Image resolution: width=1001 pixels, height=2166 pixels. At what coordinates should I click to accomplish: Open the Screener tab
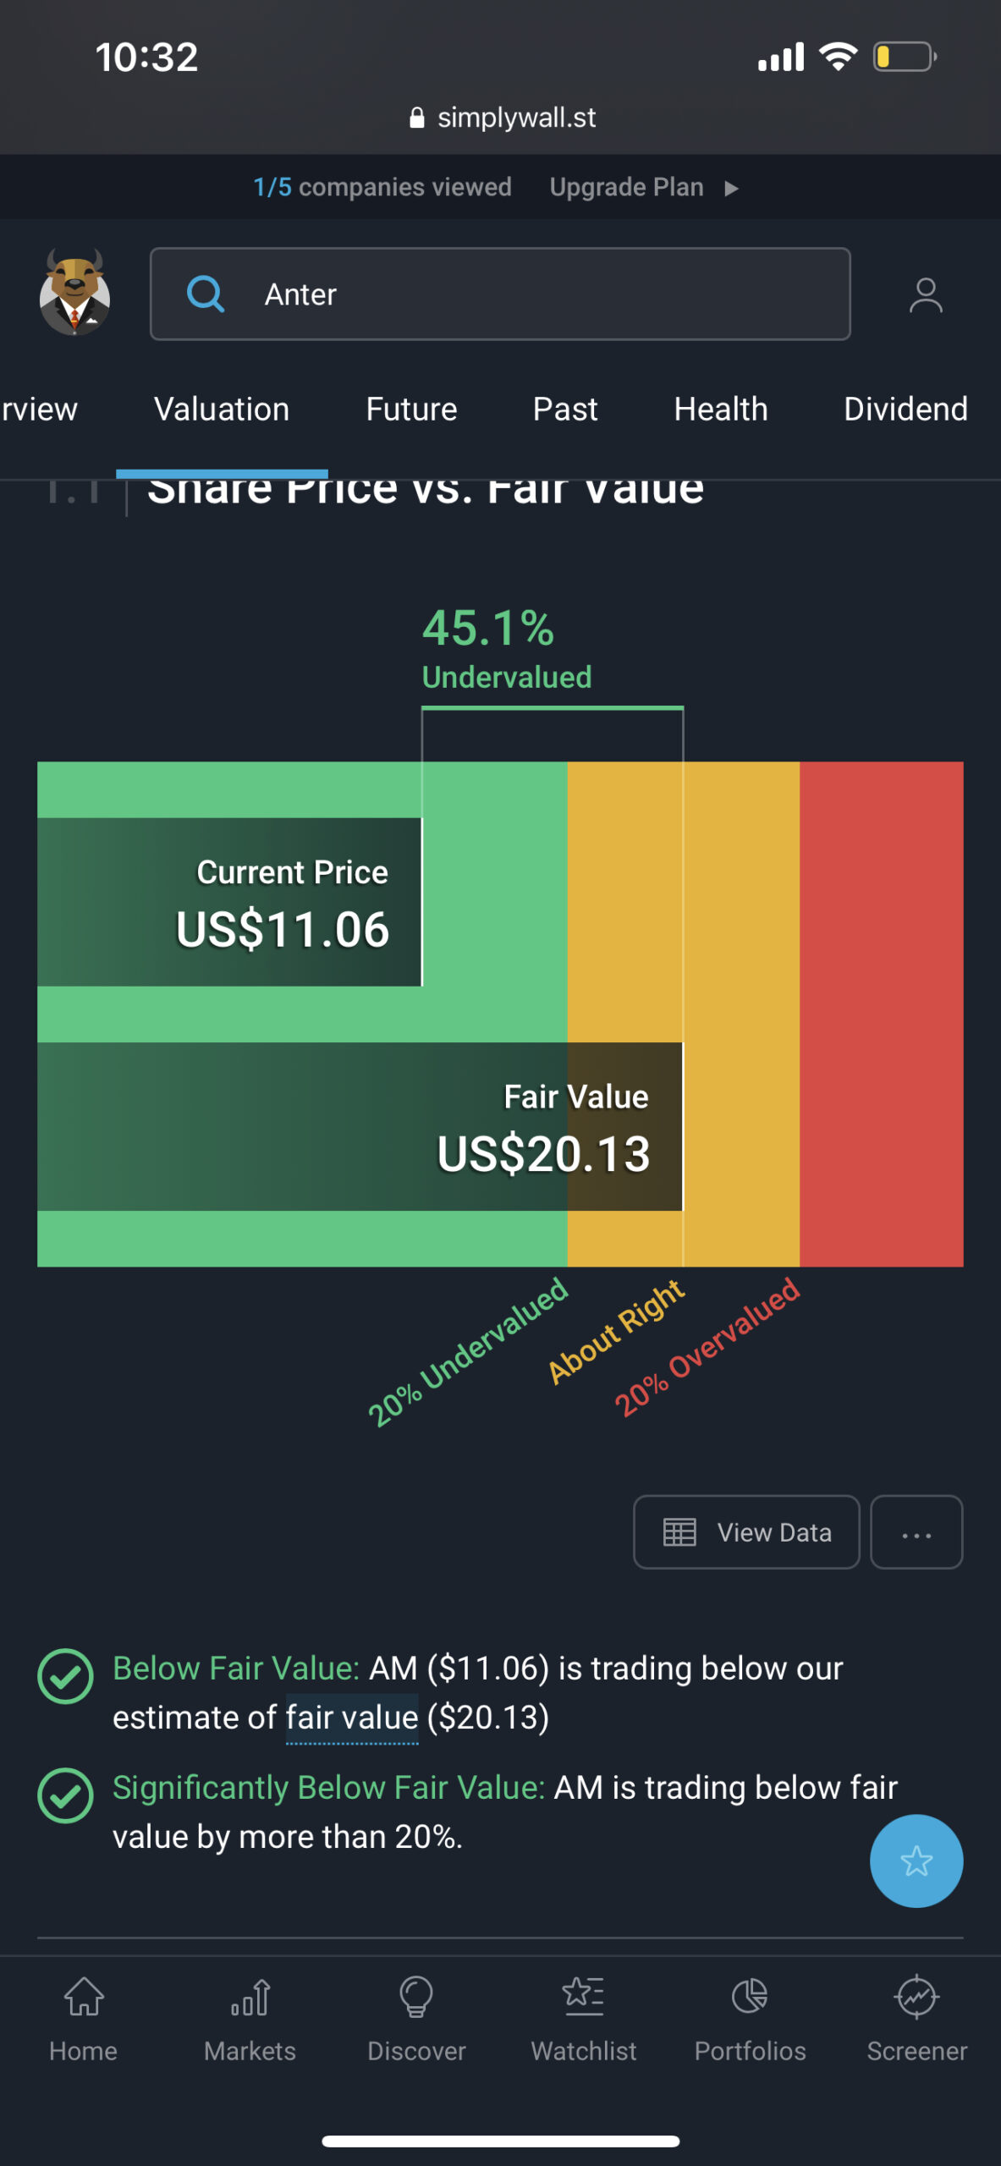click(x=917, y=2019)
